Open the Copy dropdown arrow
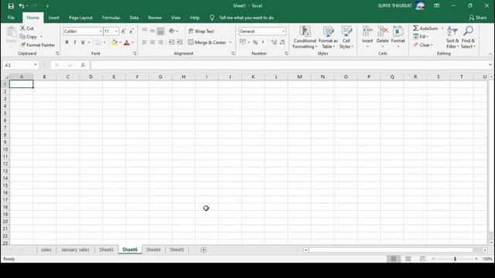The height and width of the screenshot is (278, 495). point(41,37)
